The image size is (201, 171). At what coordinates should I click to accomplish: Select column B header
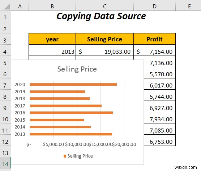52,6
